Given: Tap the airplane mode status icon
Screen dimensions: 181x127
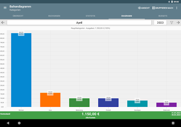Looking at the screenshot, I should [169, 2].
